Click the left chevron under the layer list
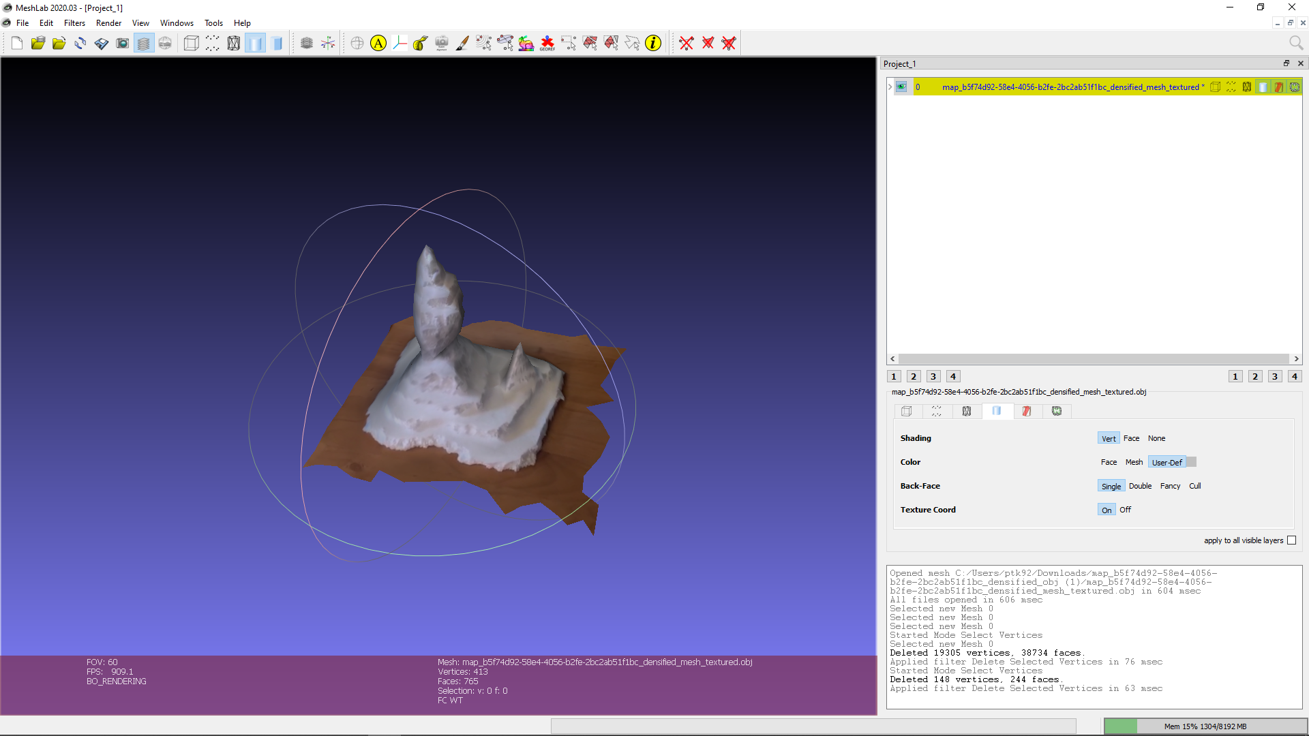 pyautogui.click(x=892, y=358)
